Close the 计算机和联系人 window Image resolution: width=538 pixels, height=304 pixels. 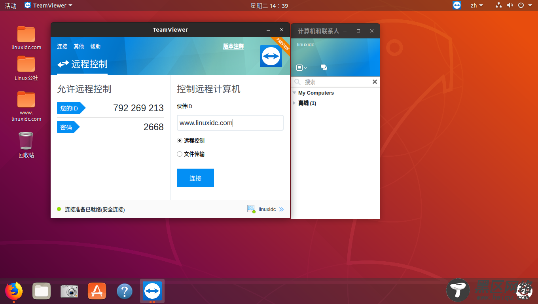pos(372,31)
